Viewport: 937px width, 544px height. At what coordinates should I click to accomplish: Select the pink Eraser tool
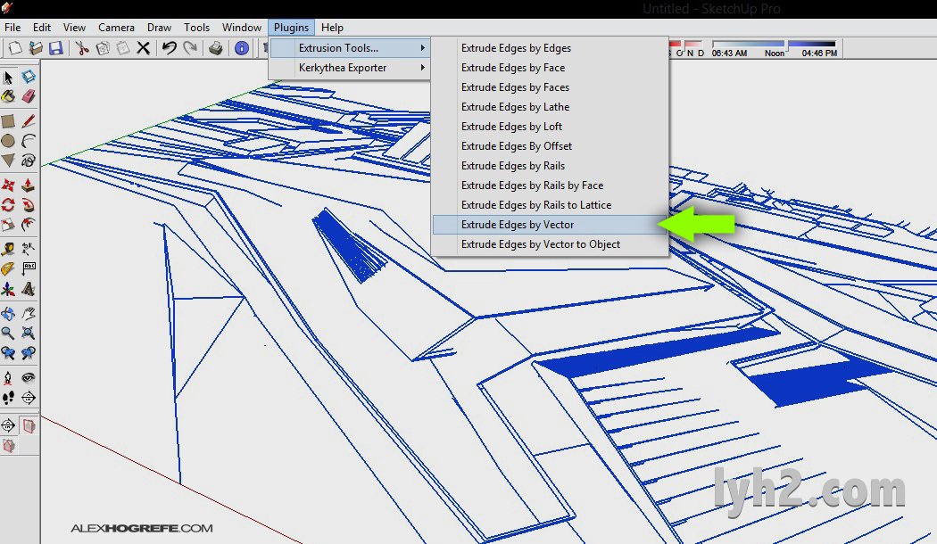[x=28, y=96]
